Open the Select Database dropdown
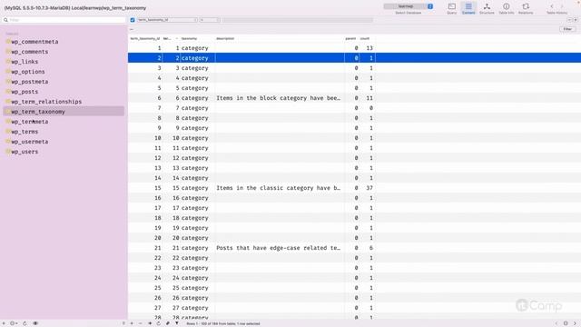Screen dimensions: 581x327 coord(408,6)
